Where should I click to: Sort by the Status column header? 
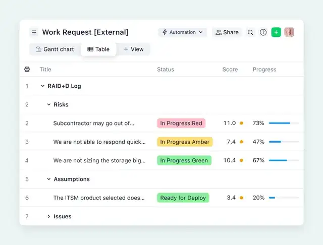pos(166,70)
